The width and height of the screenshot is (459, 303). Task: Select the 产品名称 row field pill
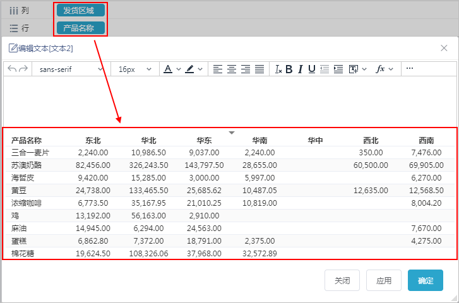click(x=81, y=28)
